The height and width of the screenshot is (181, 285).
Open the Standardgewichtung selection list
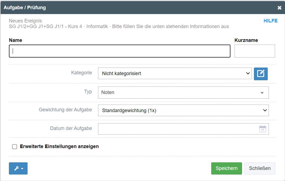coord(183,110)
